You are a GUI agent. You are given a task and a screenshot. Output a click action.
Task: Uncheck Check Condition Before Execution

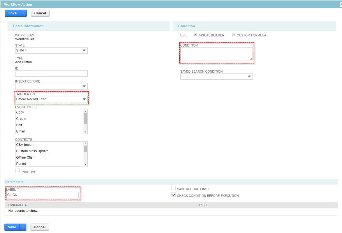point(173,195)
